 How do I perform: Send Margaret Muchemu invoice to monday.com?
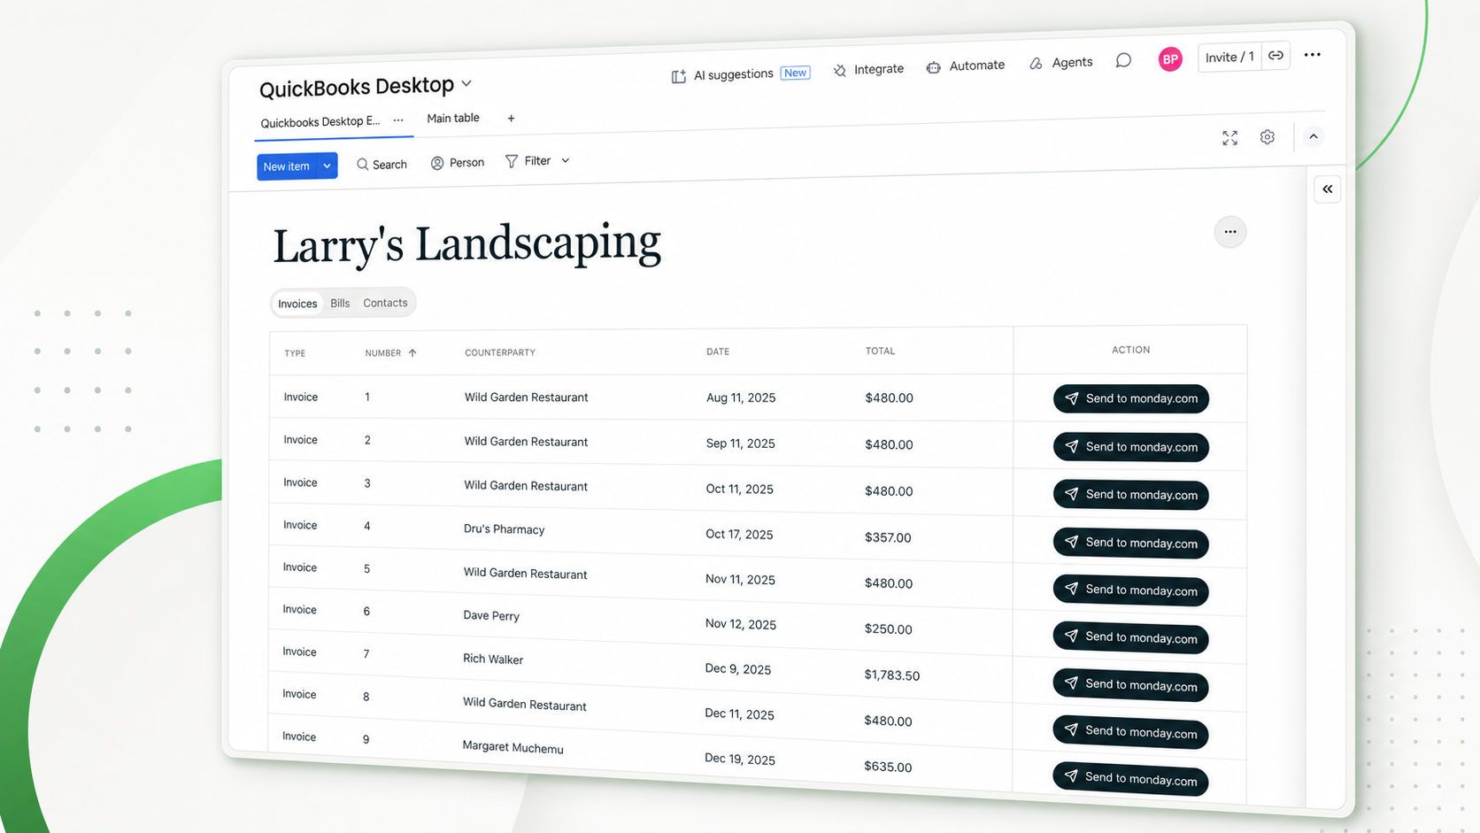point(1131,779)
